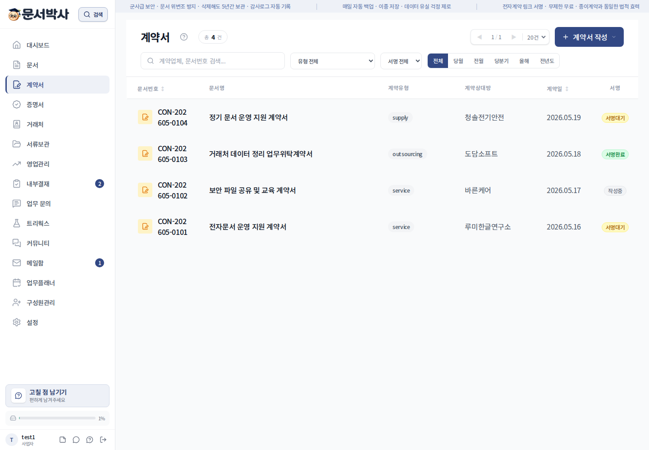The image size is (649, 450).
Task: Click the supply type tag
Action: pyautogui.click(x=400, y=117)
